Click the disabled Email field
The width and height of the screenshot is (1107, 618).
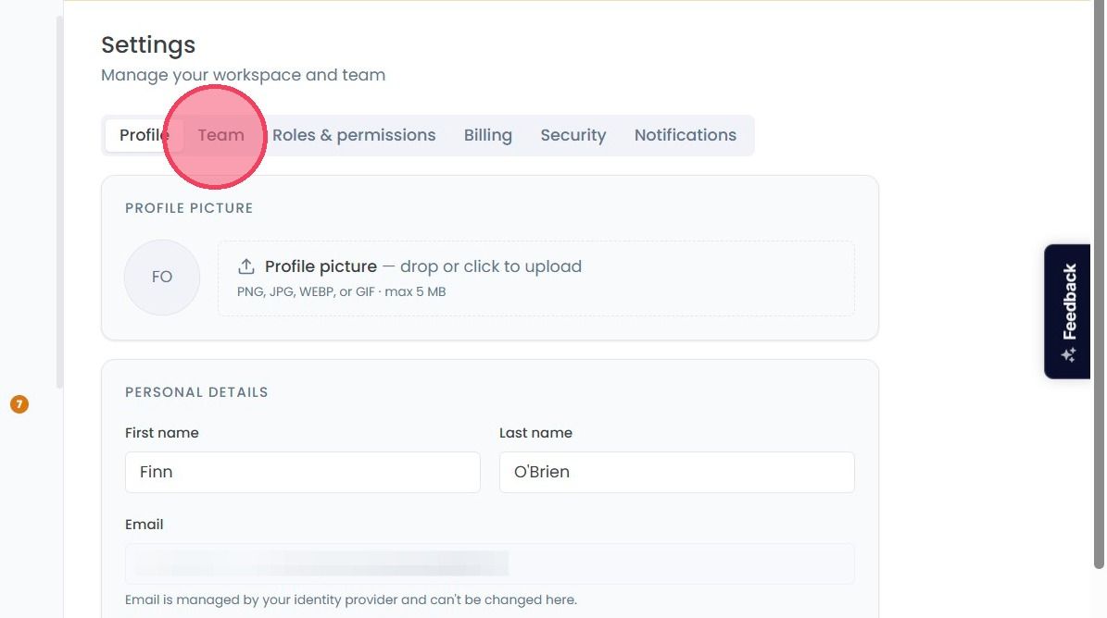490,563
